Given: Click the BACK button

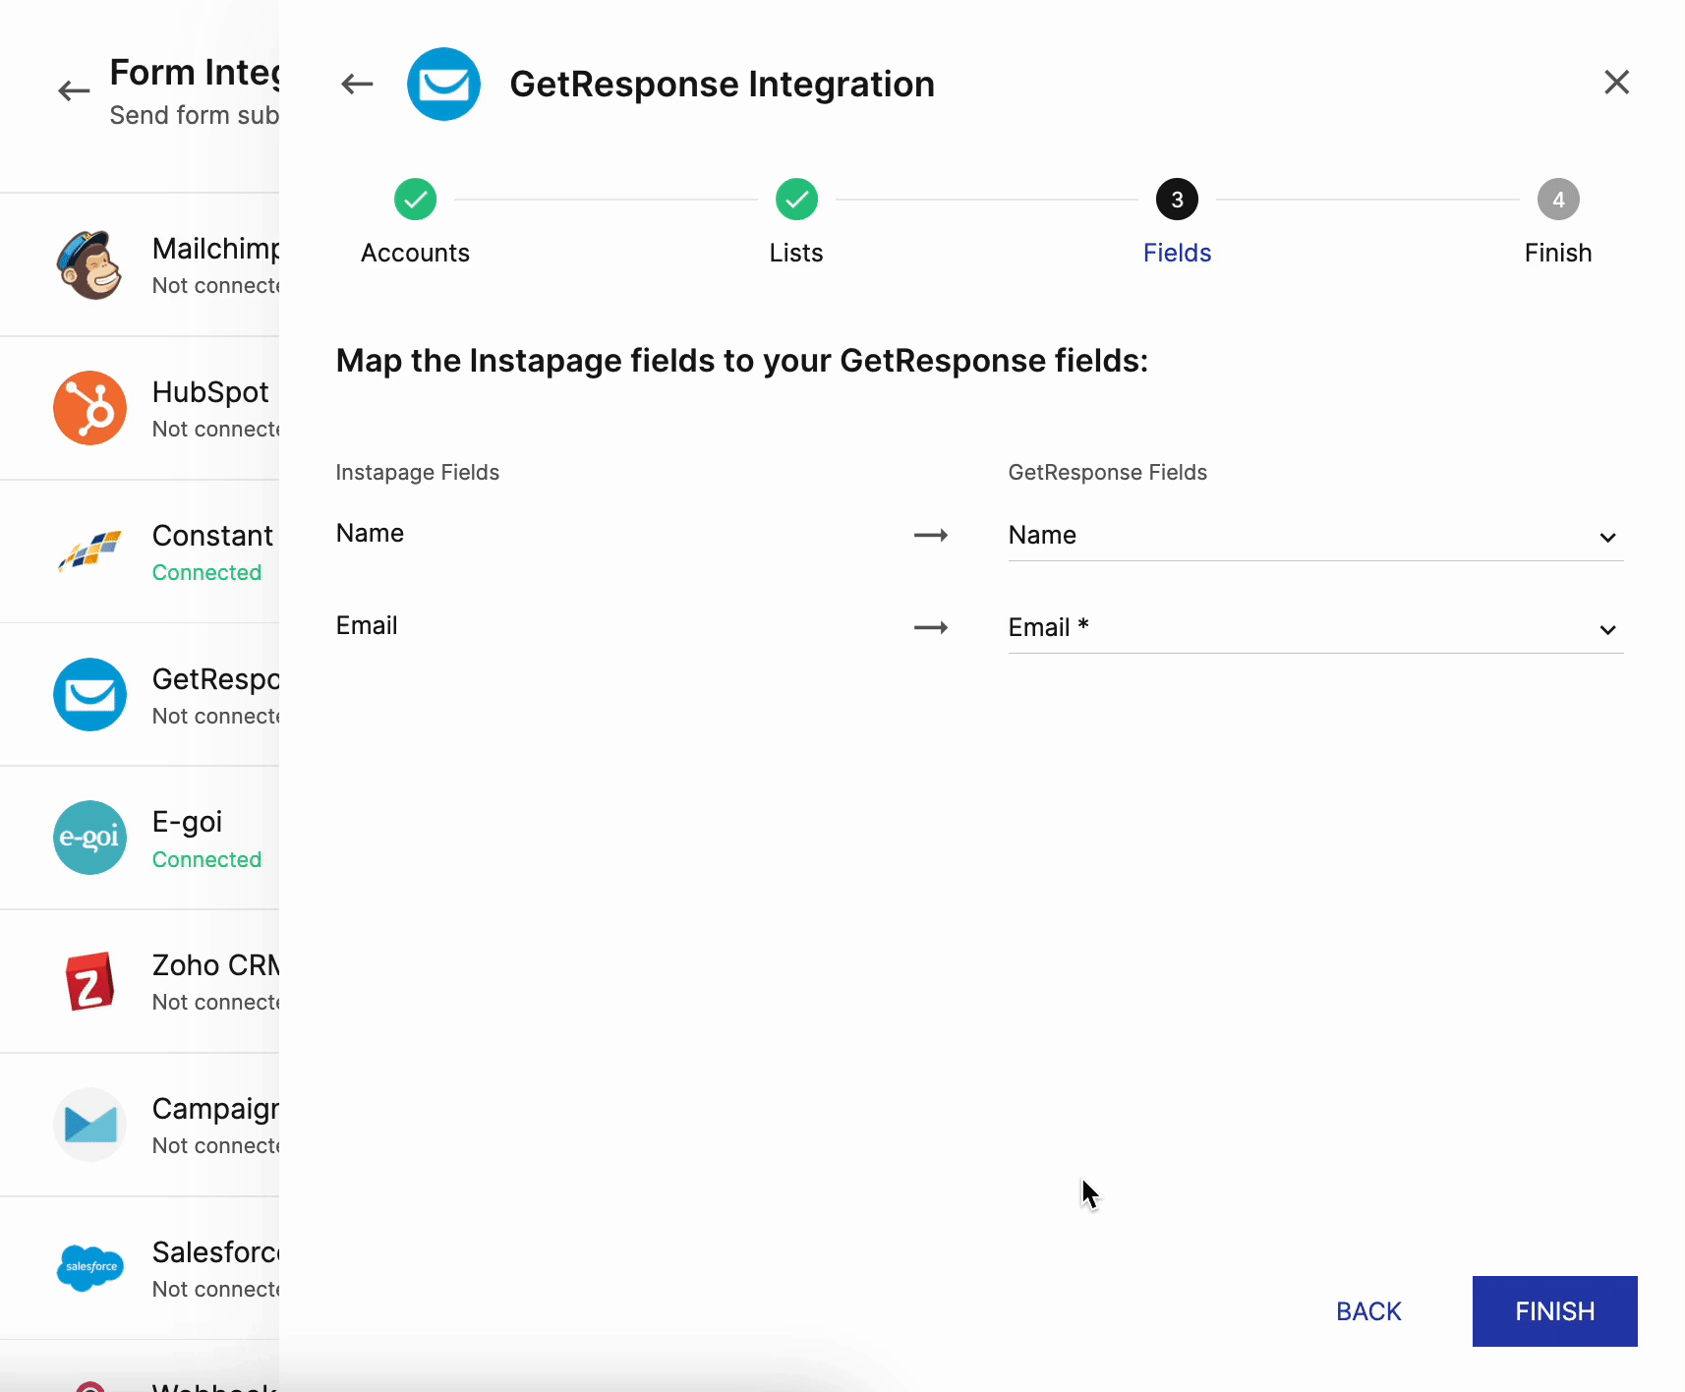Looking at the screenshot, I should 1368,1311.
